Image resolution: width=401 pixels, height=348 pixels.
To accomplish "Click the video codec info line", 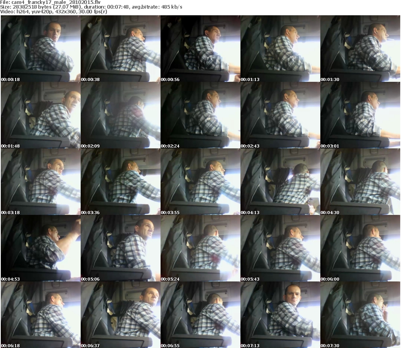I will [x=53, y=12].
